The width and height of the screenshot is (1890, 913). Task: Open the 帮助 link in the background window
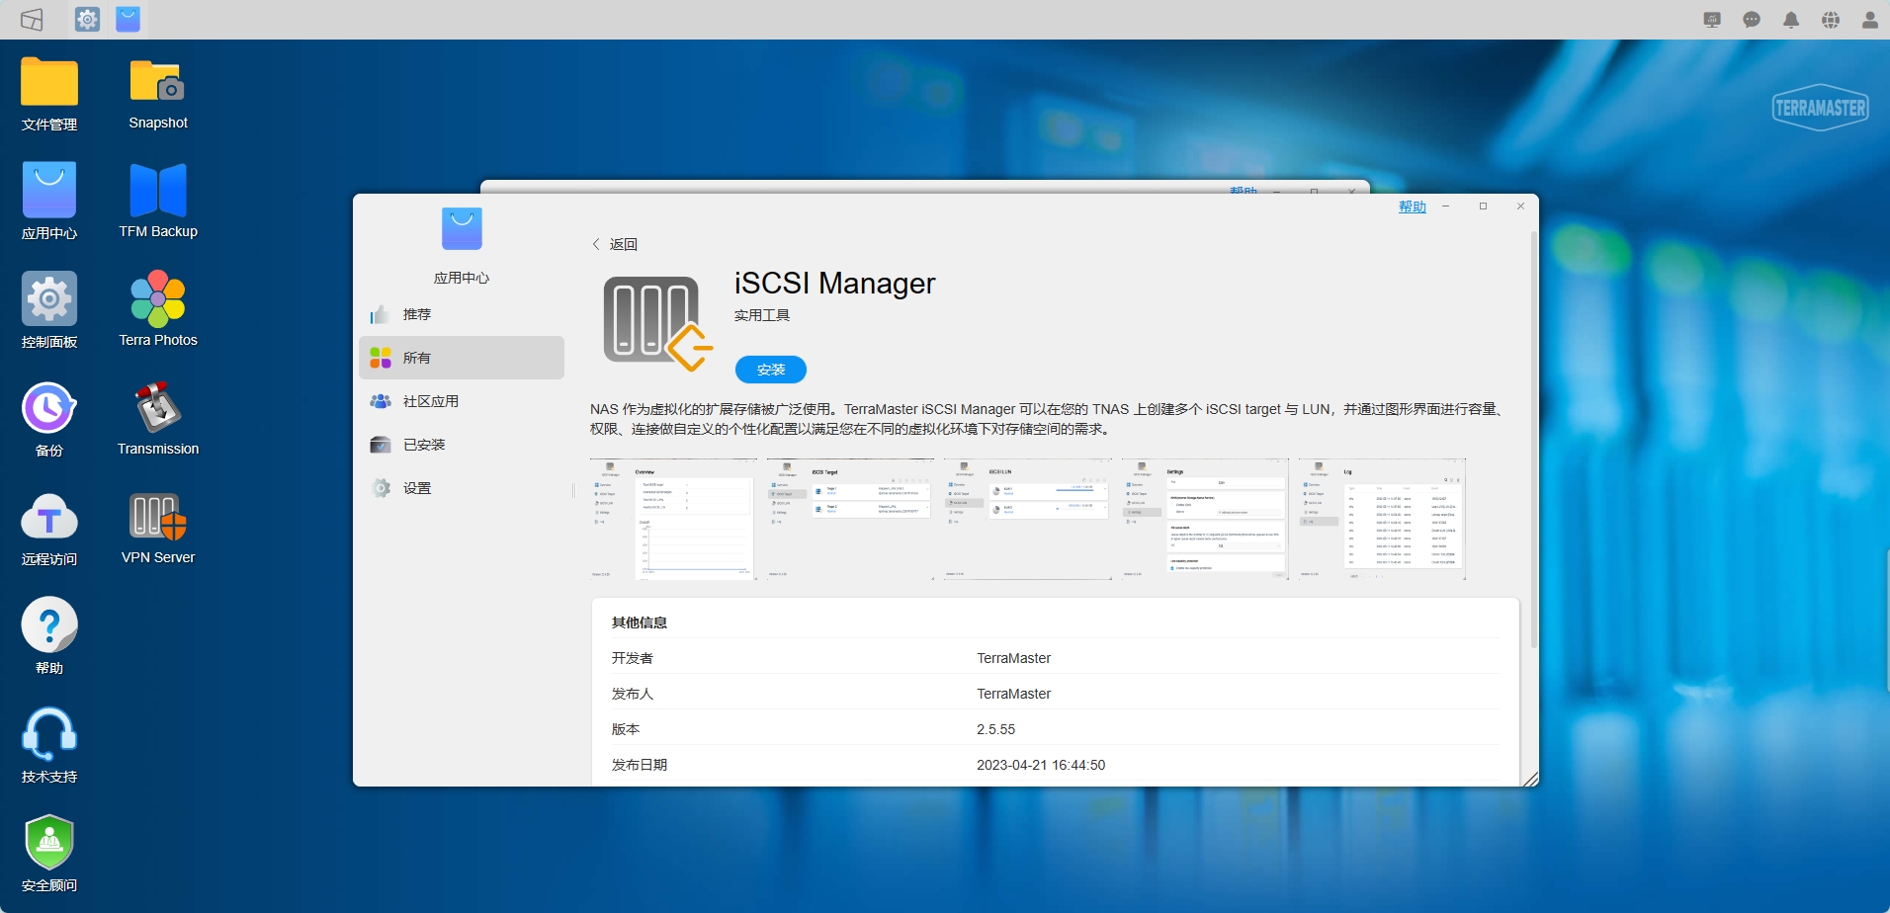pos(1244,190)
